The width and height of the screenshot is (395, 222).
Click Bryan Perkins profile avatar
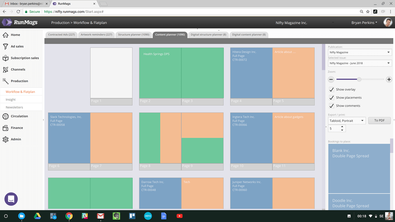388,23
